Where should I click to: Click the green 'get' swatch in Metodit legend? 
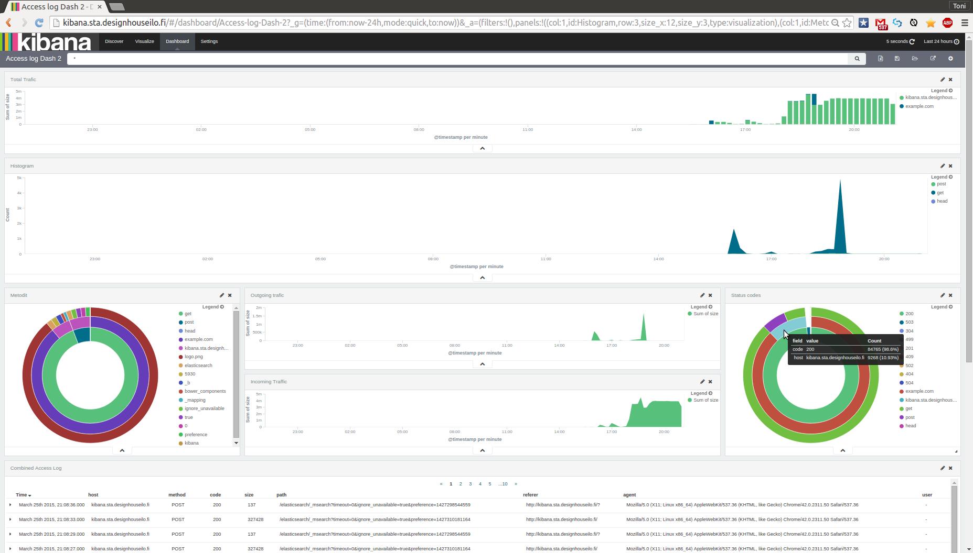click(181, 314)
